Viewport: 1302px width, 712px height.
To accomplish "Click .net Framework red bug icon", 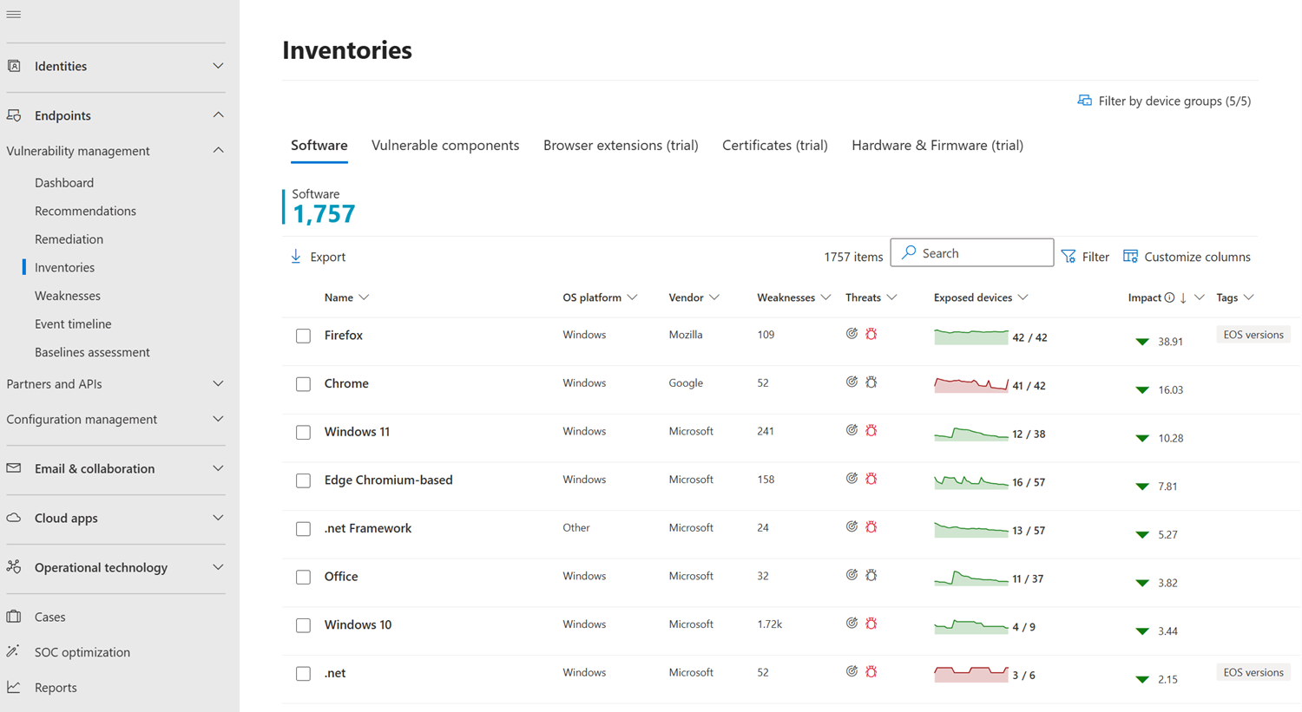I will (x=871, y=527).
